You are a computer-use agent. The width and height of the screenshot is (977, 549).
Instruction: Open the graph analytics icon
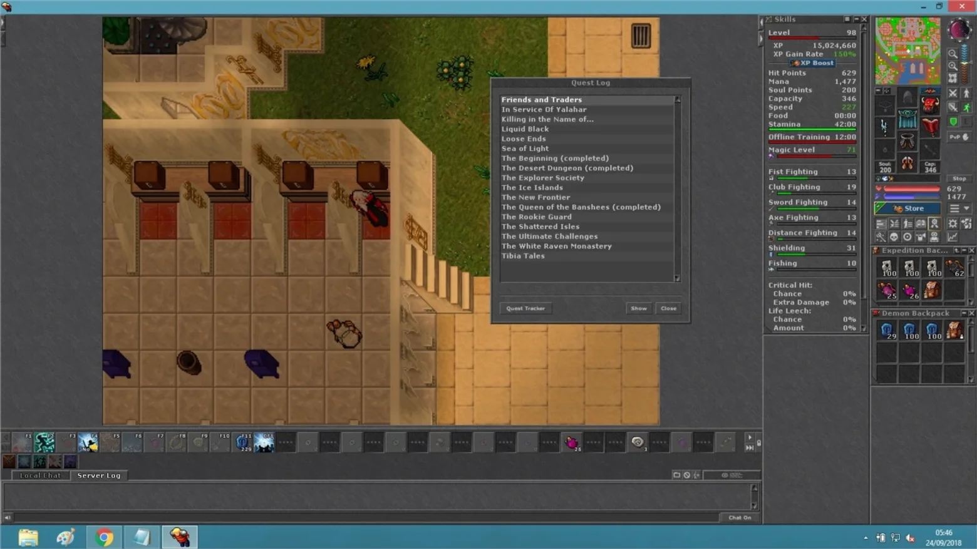(x=953, y=237)
